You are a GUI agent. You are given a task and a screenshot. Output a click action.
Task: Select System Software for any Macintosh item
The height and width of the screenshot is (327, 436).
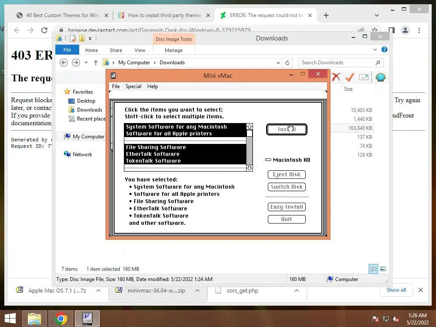[185, 127]
